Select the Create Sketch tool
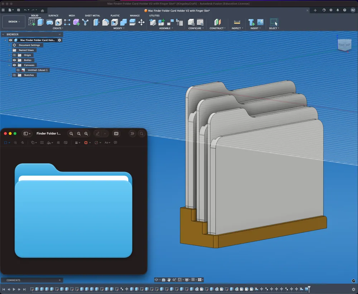 coord(32,22)
